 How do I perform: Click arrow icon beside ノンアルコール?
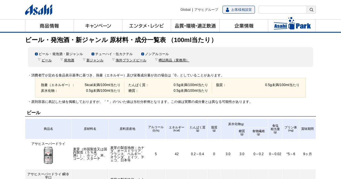click(x=143, y=54)
